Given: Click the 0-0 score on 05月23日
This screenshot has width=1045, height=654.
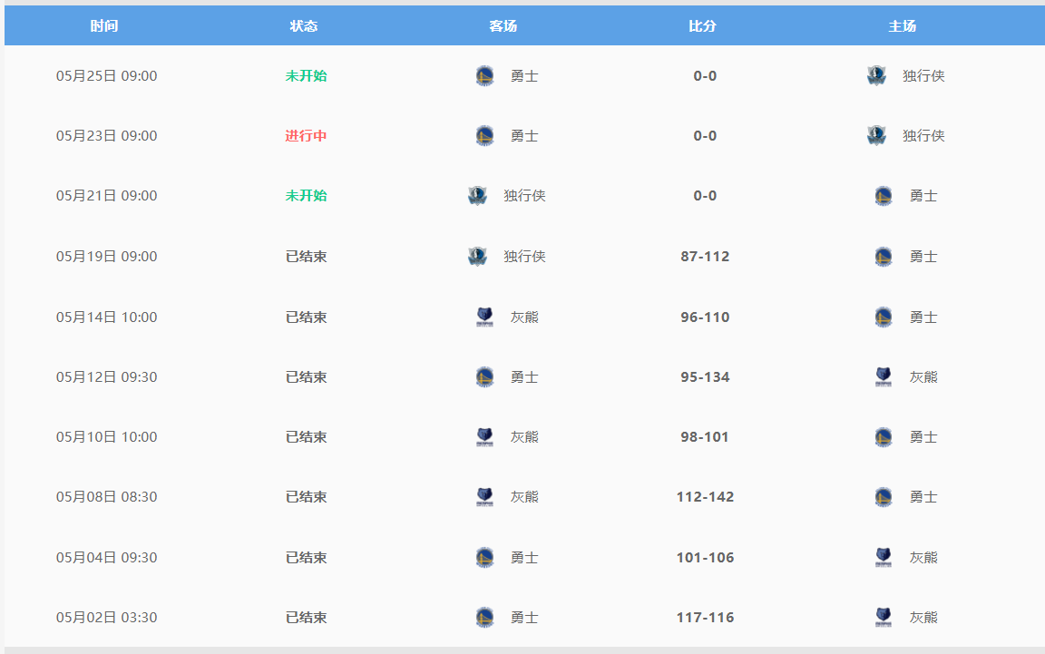Looking at the screenshot, I should coord(705,136).
